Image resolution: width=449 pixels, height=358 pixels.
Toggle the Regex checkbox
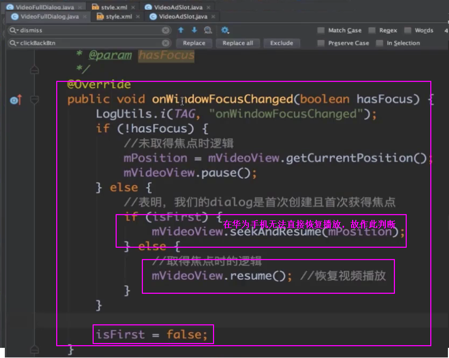coord(372,31)
